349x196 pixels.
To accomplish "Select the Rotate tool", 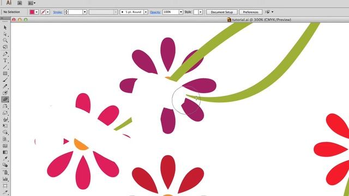I will (x=5, y=106).
